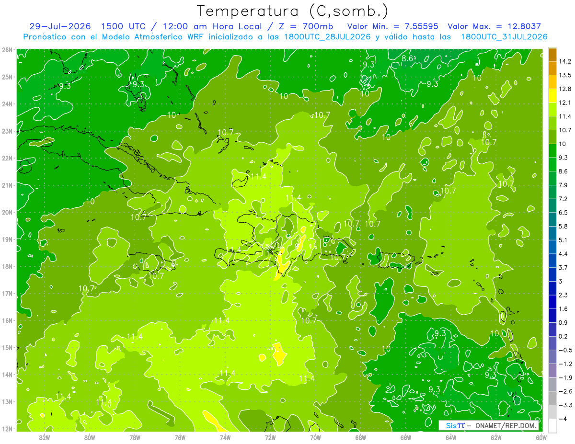Click the '7.9' label on the color scale

tap(563, 185)
